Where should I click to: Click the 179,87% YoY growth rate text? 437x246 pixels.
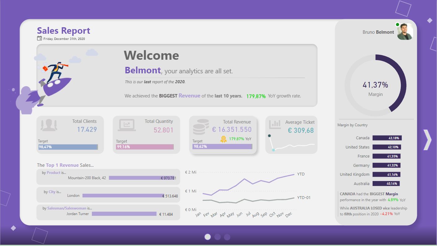273,96
